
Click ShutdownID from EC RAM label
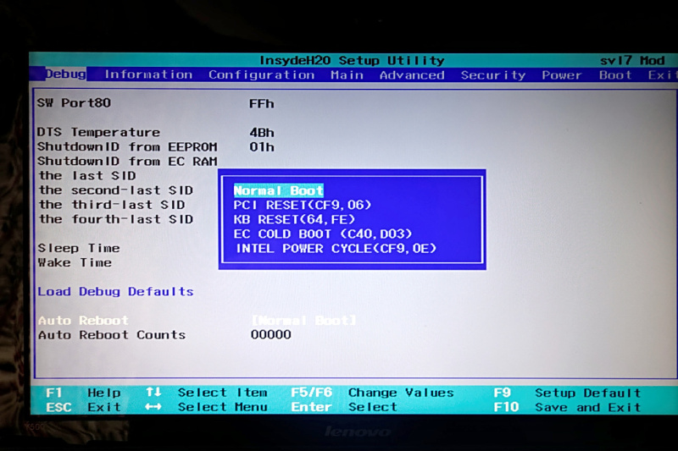coord(127,162)
